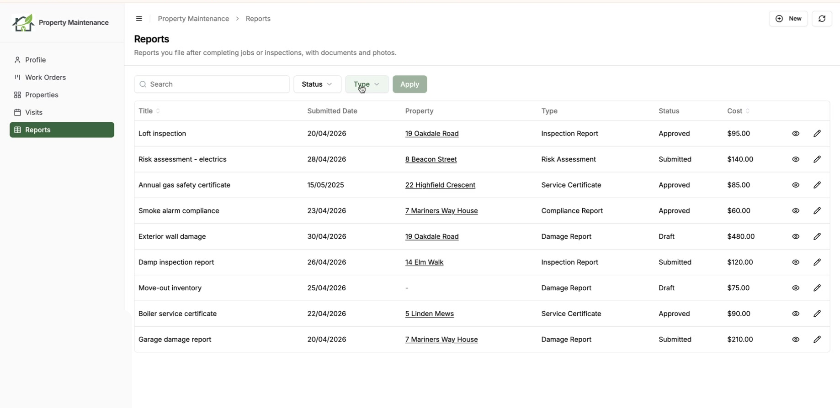Open the Type filter dropdown
The image size is (840, 408).
click(367, 84)
